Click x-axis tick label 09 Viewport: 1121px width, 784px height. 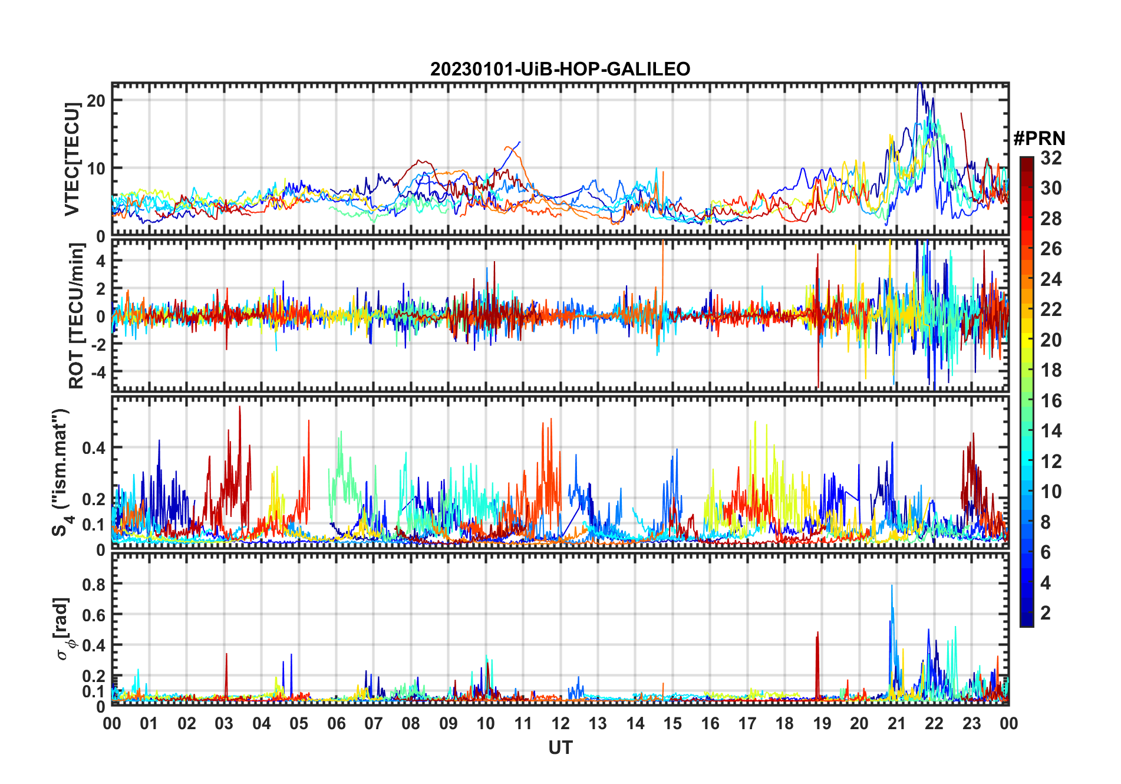(x=449, y=724)
